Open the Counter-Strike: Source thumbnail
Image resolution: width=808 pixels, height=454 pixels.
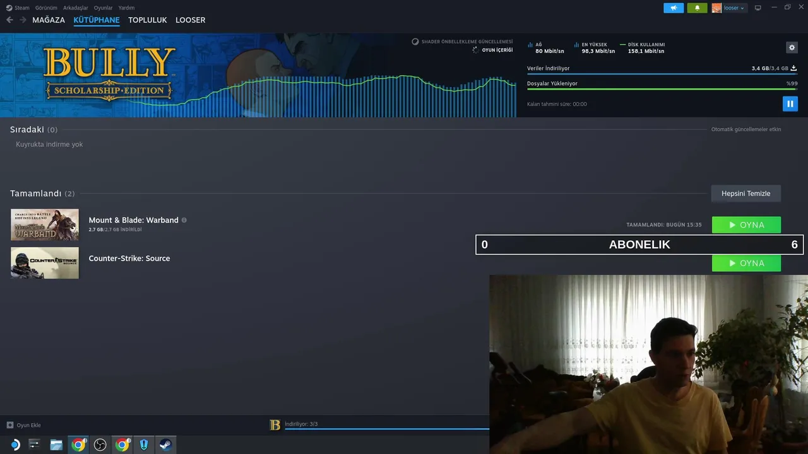[45, 263]
